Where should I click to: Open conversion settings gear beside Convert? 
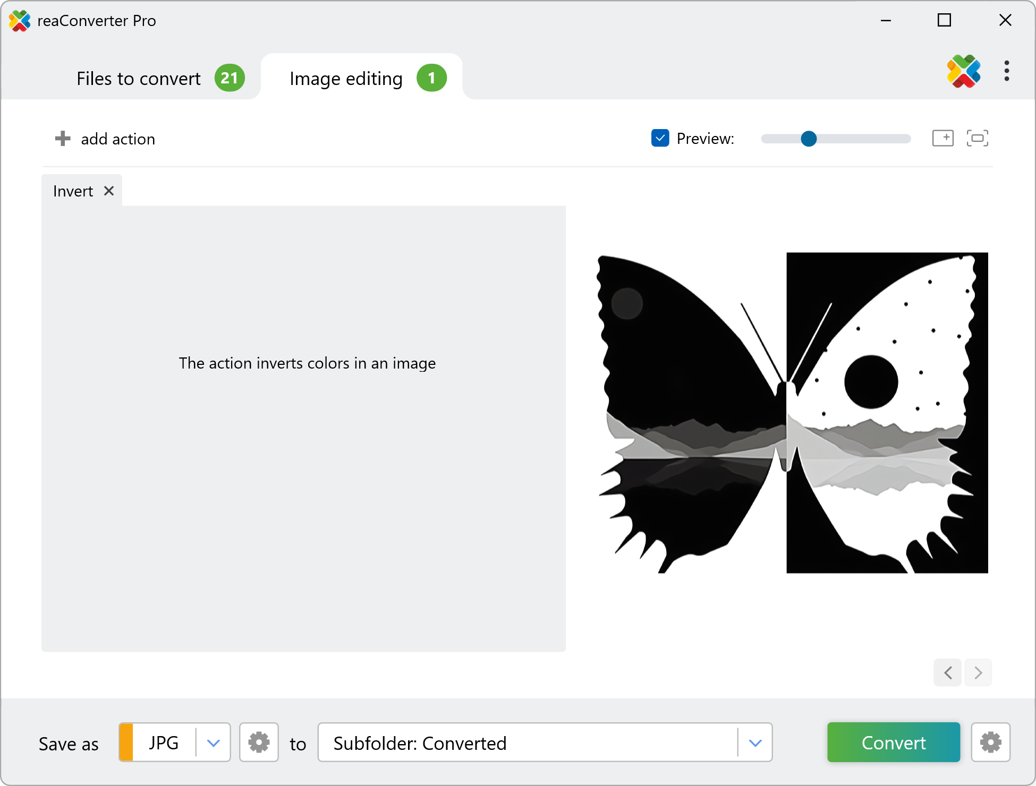990,742
